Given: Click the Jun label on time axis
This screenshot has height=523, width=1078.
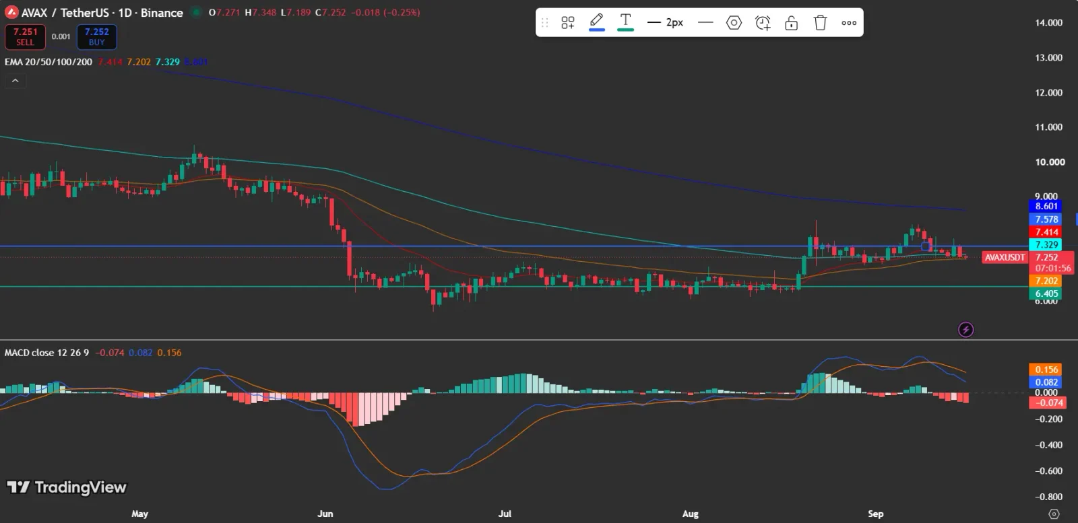Looking at the screenshot, I should (325, 514).
